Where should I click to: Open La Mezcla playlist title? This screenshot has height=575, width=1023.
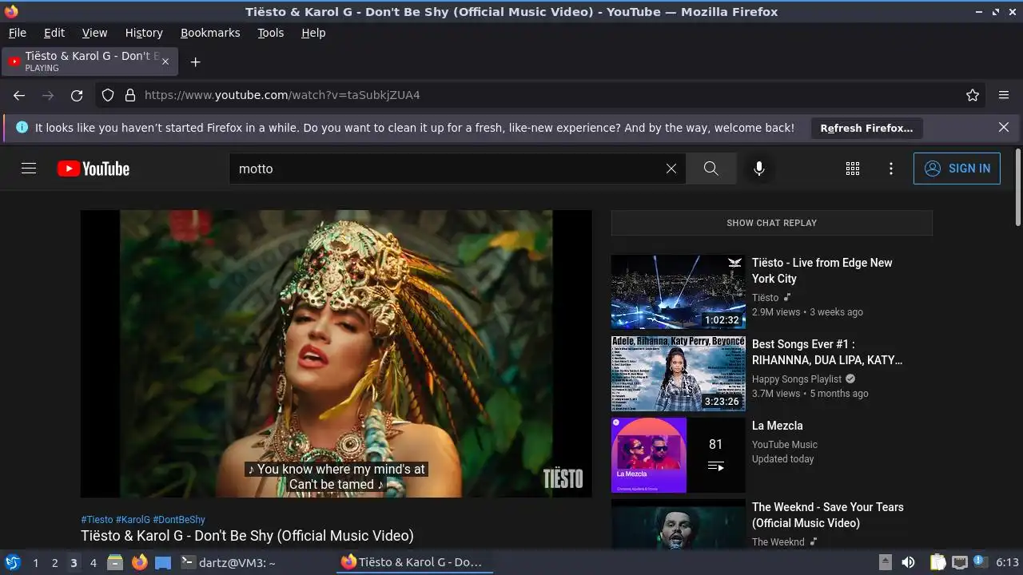pos(778,426)
